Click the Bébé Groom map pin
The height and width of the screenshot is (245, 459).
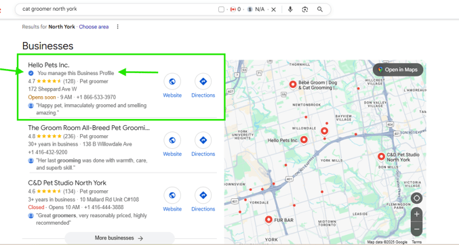click(293, 85)
